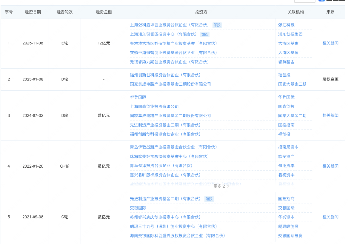Open related institution 浦东创投集团
The height and width of the screenshot is (244, 348).
tap(290, 34)
